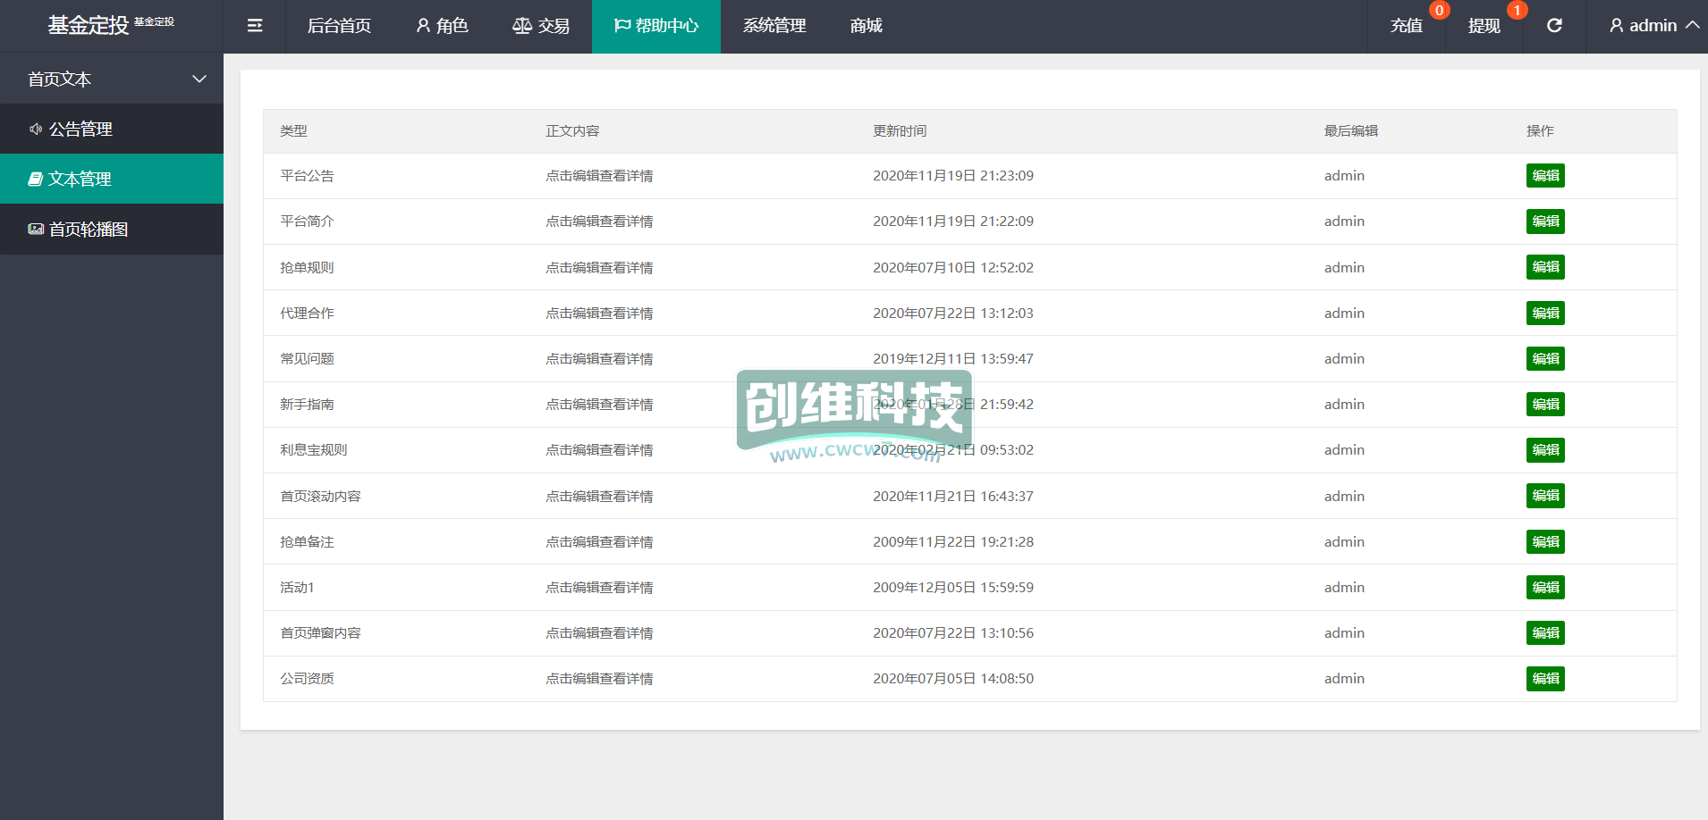Select 文本管理 text management in sidebar
The width and height of the screenshot is (1708, 820).
[x=80, y=179]
